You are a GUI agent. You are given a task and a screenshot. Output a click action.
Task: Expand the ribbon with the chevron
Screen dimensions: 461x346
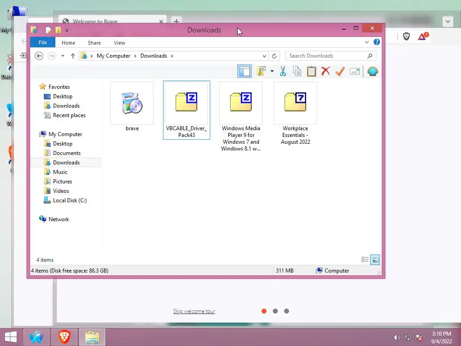366,42
